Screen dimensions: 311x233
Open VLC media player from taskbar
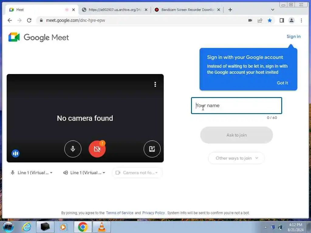tap(102, 227)
